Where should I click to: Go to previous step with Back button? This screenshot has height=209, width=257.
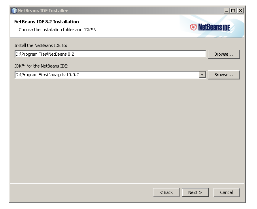pos(166,192)
